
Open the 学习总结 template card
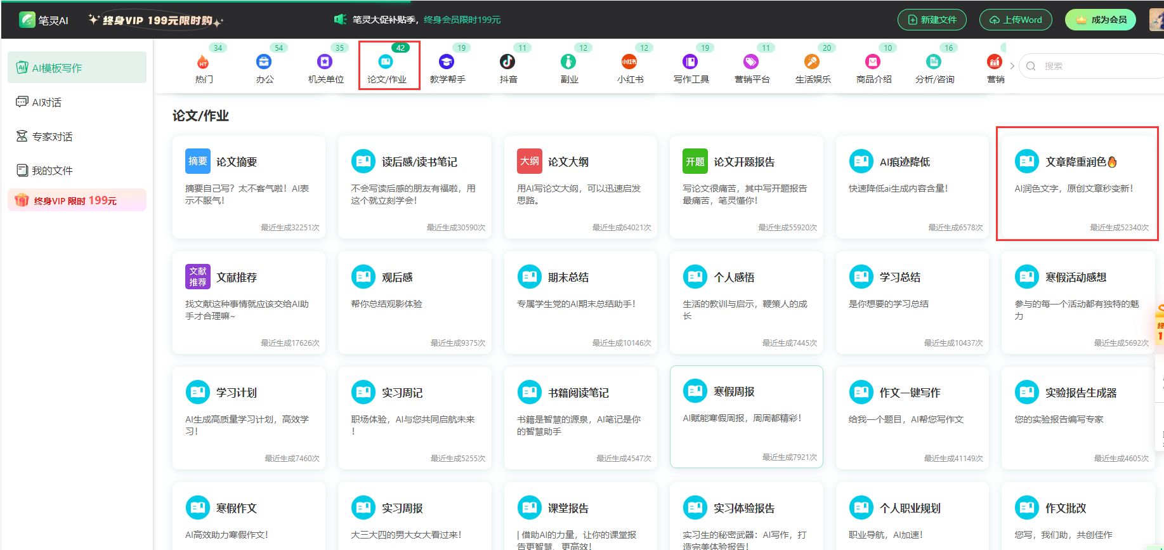click(912, 302)
